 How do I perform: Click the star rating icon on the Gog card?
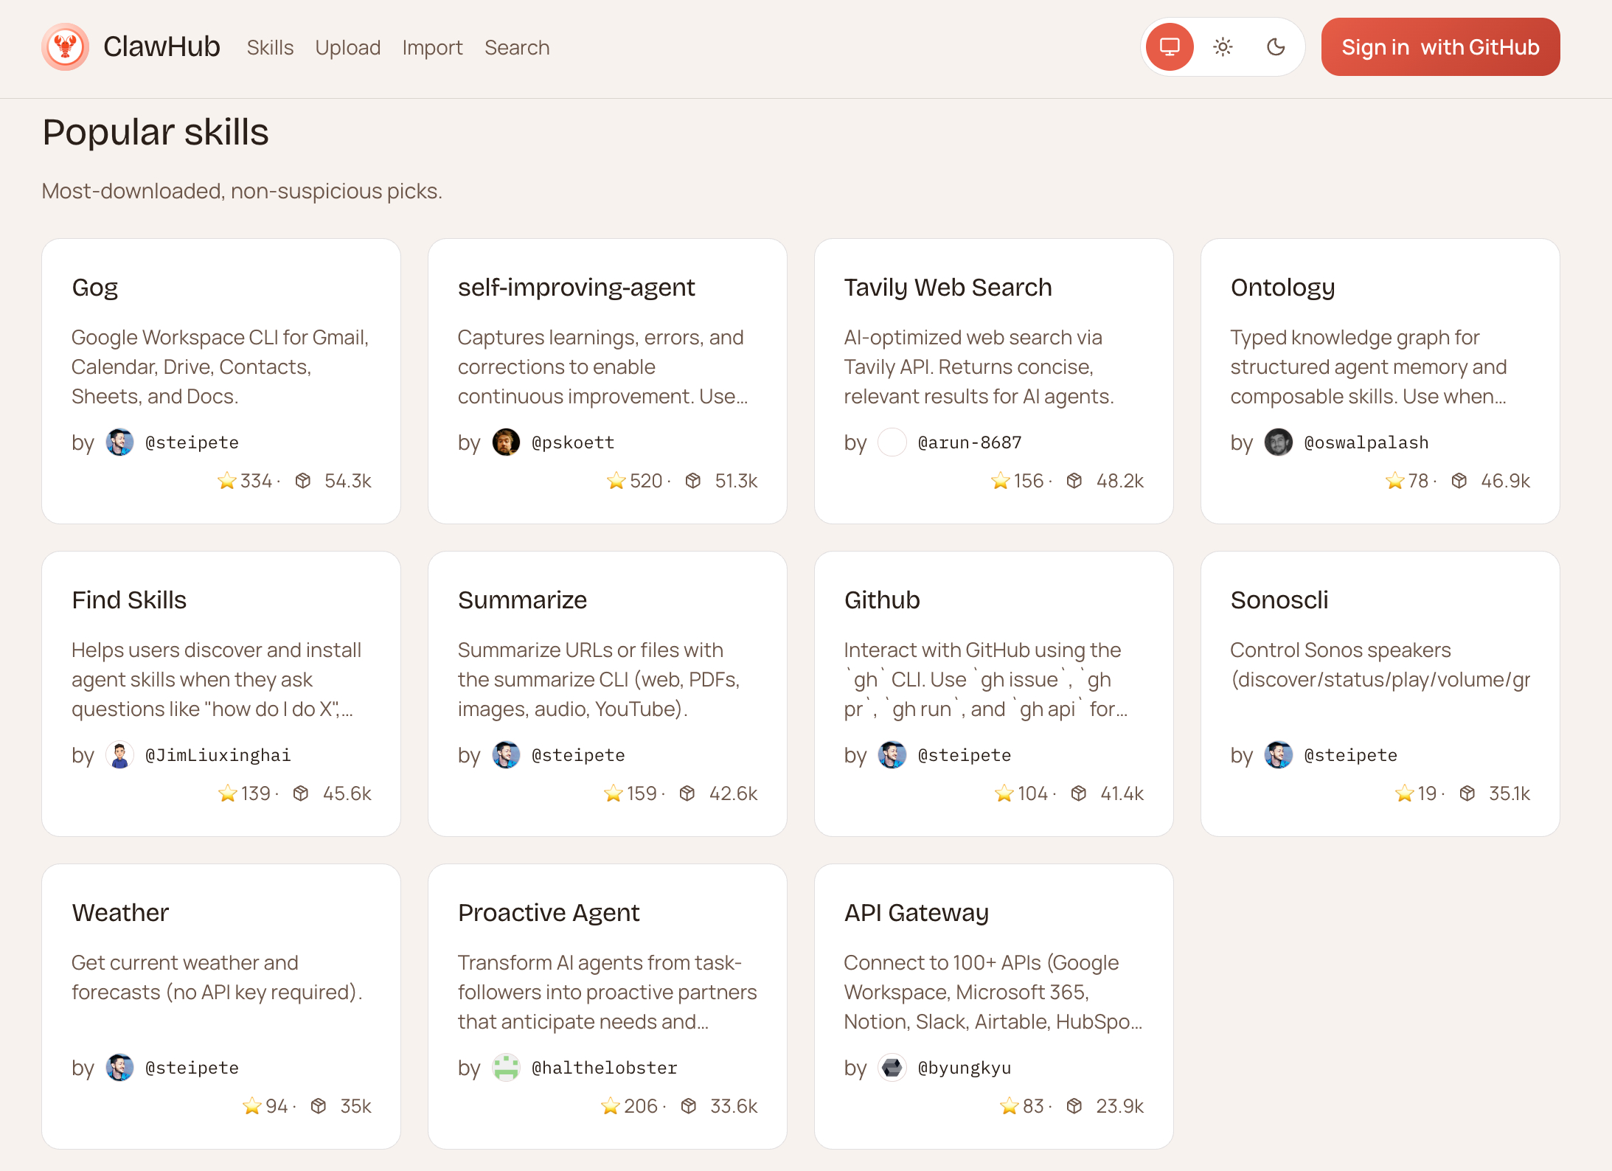(x=227, y=480)
